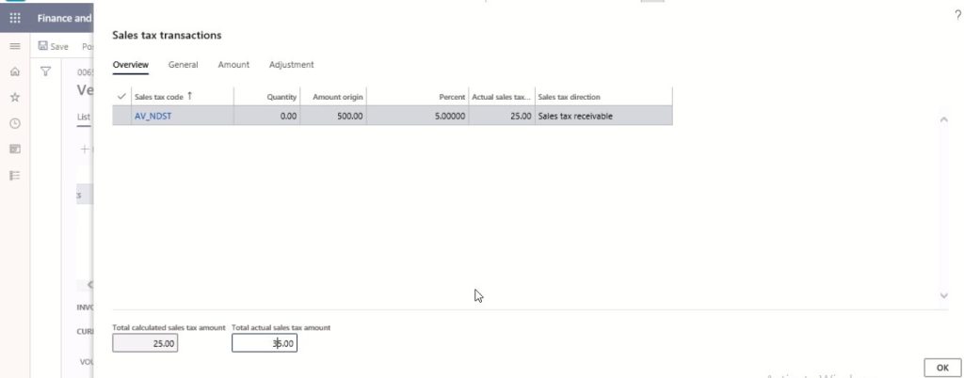Click the Total calculated sales tax amount field
This screenshot has width=964, height=378.
point(145,343)
